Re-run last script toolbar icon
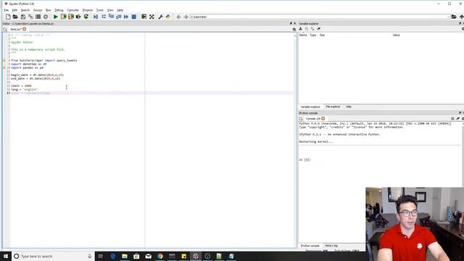The height and width of the screenshot is (261, 464). pyautogui.click(x=86, y=17)
